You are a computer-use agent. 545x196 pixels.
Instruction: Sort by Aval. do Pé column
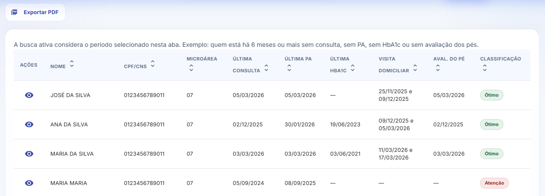(438, 68)
